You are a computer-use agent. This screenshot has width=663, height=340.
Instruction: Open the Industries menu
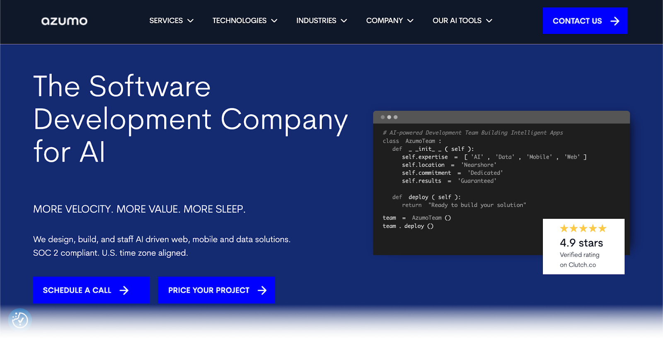tap(321, 21)
